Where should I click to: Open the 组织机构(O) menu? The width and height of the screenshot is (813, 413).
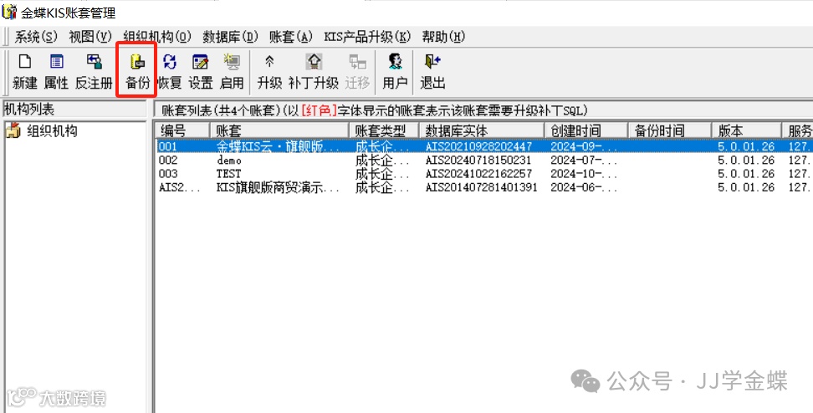[157, 37]
